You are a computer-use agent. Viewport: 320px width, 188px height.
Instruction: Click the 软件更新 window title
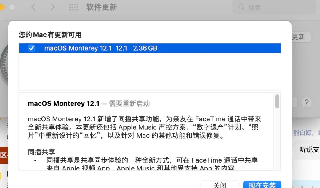pos(102,7)
